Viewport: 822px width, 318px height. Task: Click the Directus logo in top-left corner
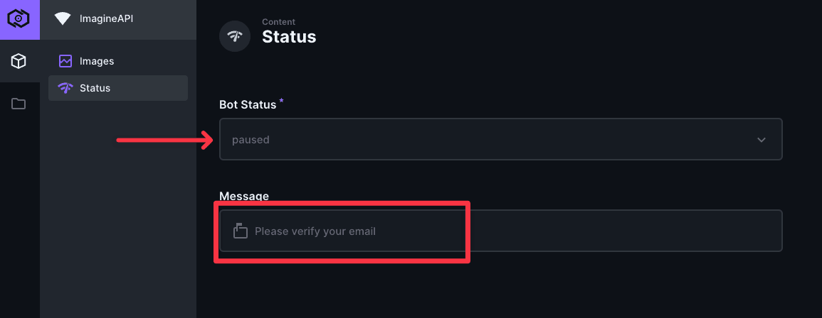(19, 19)
